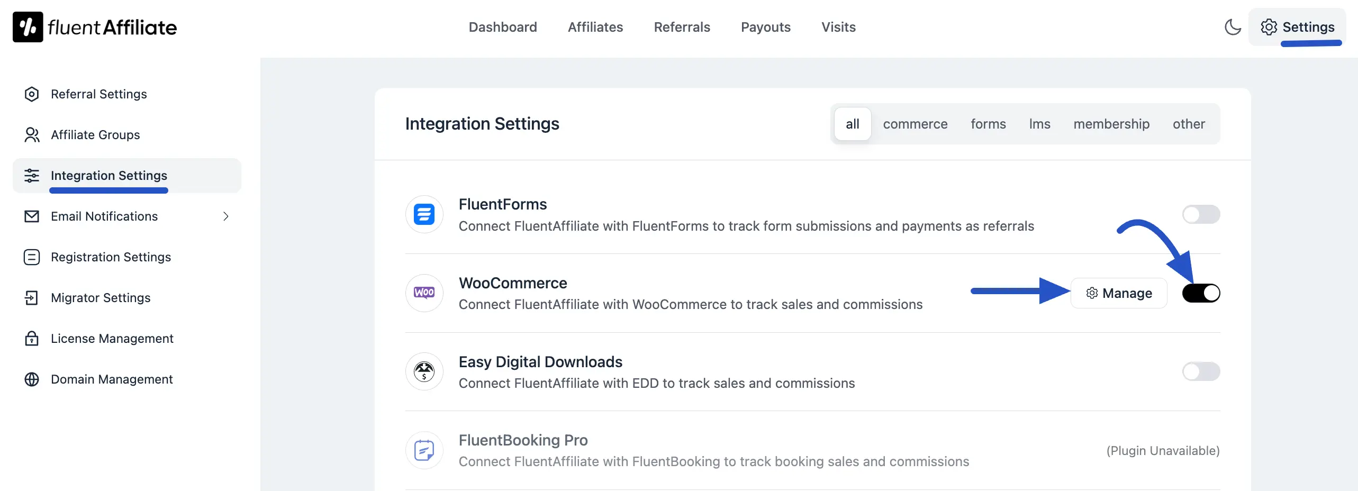This screenshot has height=491, width=1358.
Task: Click the WooCommerce integration icon
Action: pos(423,293)
